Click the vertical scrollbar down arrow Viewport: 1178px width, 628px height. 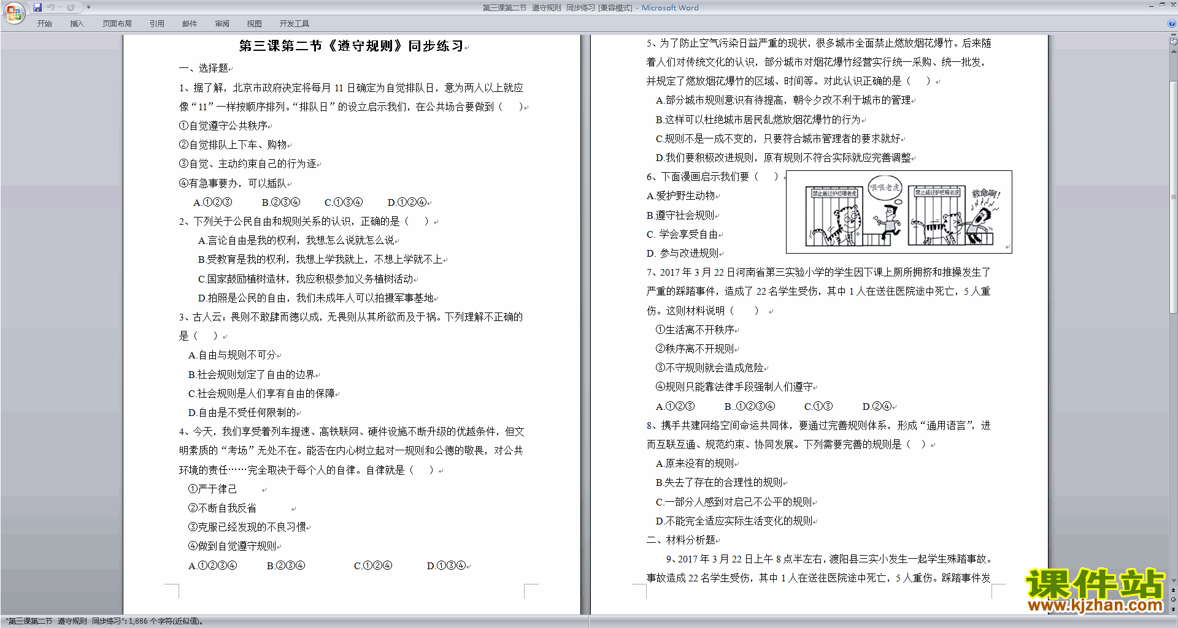pyautogui.click(x=1174, y=580)
